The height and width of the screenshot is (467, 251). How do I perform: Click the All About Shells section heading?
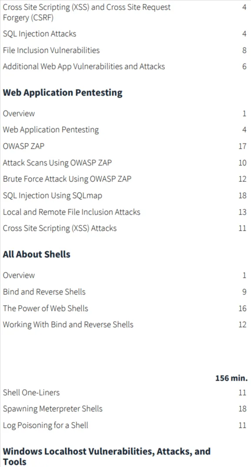37,254
